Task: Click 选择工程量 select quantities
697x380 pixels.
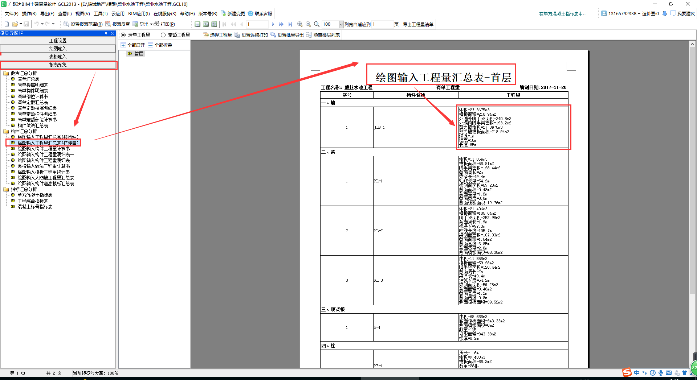Action: pos(217,35)
